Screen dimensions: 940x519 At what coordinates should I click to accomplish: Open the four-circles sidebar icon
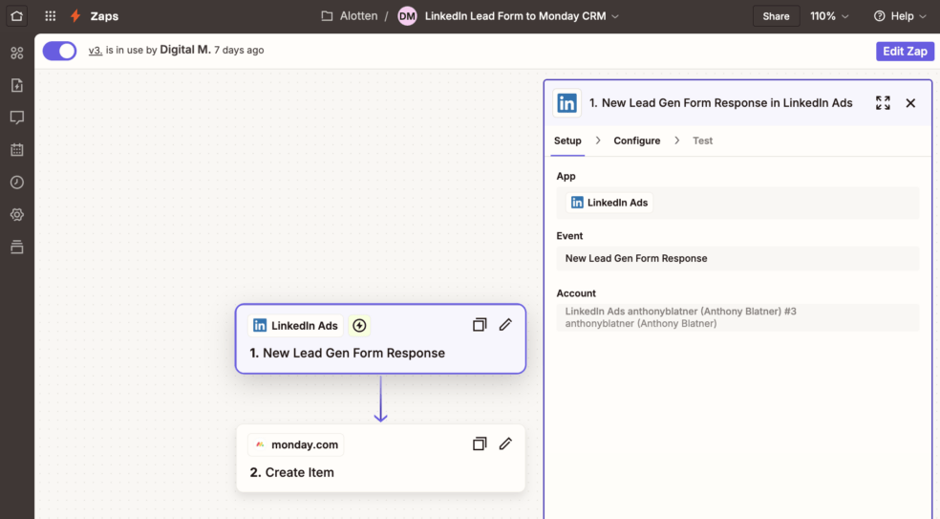click(17, 53)
